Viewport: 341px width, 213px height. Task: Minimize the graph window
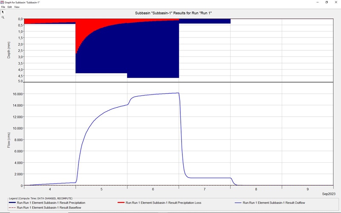[x=315, y=2]
